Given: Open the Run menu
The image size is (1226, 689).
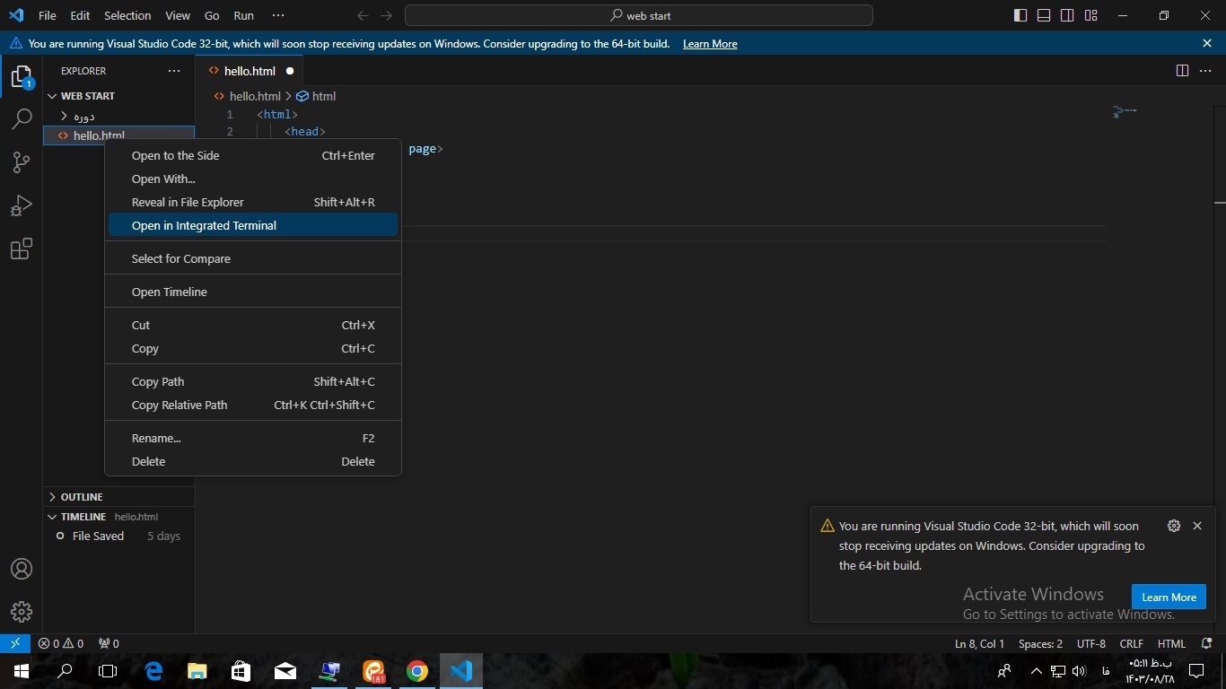Looking at the screenshot, I should [243, 15].
